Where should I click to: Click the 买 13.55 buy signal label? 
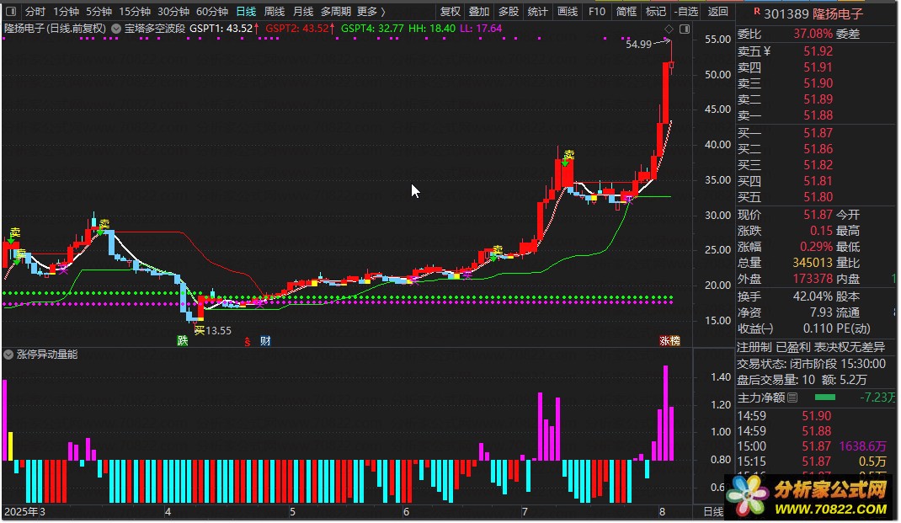[x=212, y=330]
